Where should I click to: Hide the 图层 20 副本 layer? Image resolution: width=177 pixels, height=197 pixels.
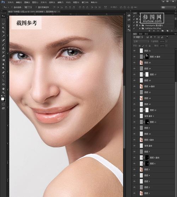[135, 57]
